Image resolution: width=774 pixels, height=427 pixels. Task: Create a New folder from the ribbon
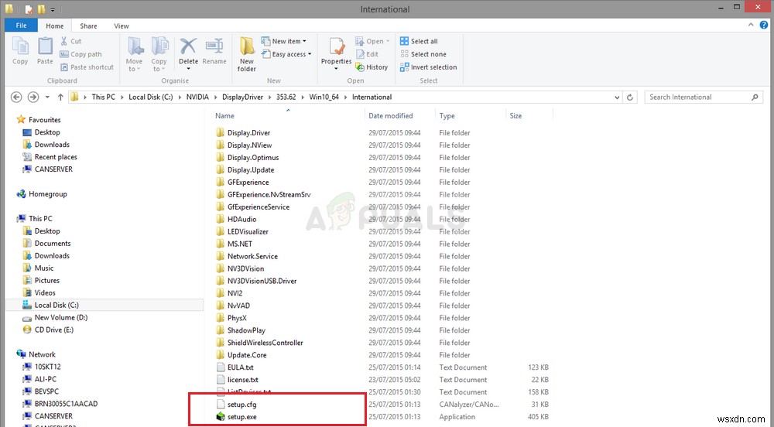tap(247, 54)
